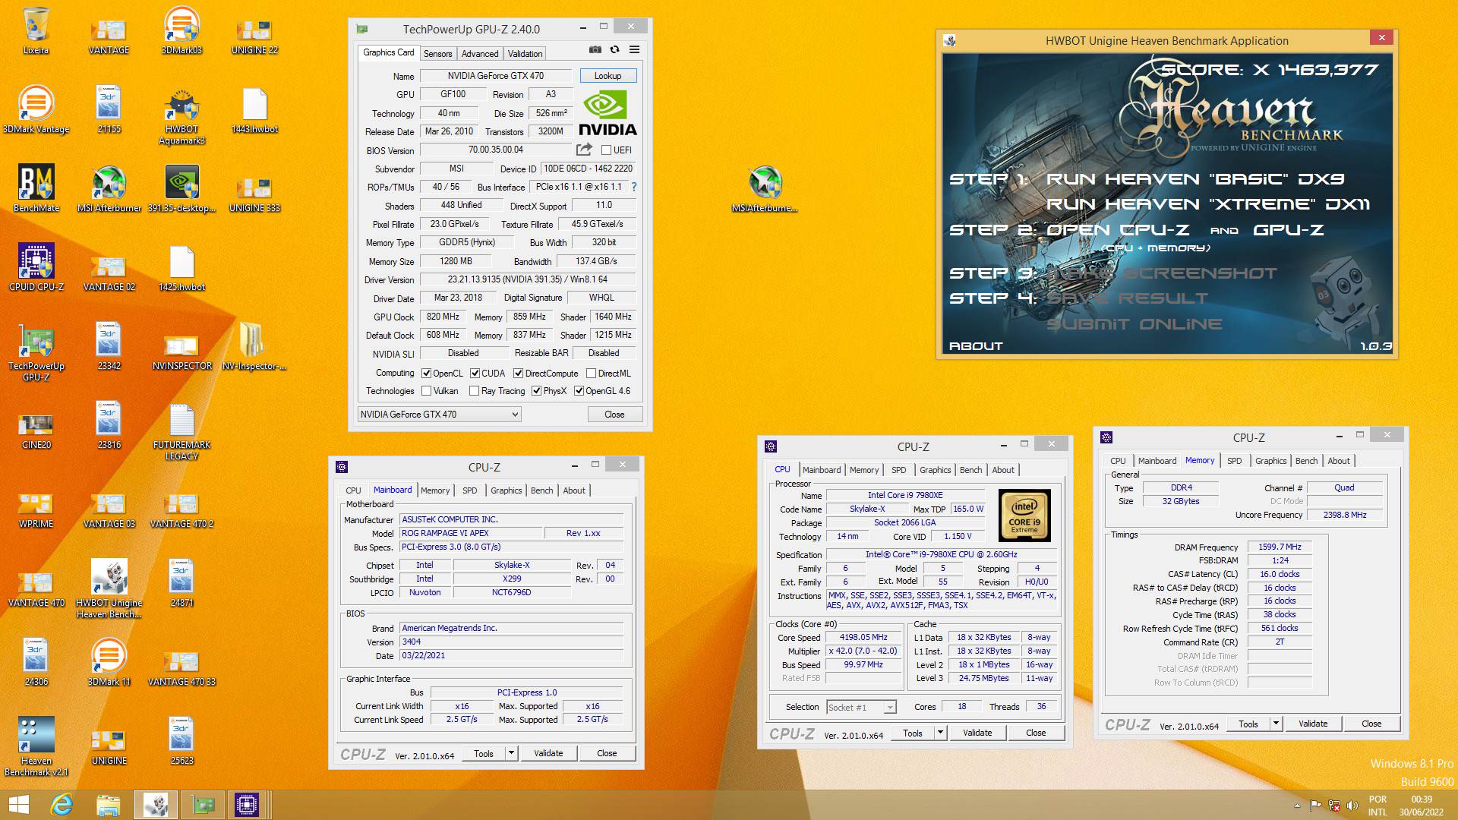Open Internet Explorer from the taskbar
Image resolution: width=1458 pixels, height=820 pixels.
[x=61, y=804]
